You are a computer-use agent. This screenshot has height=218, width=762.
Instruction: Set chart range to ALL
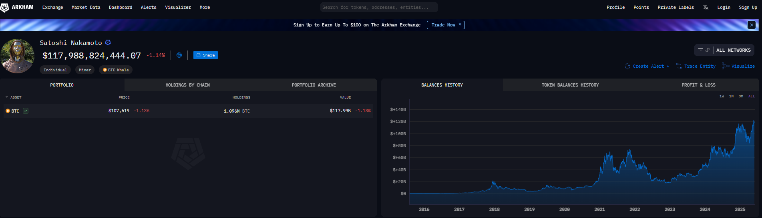pyautogui.click(x=752, y=96)
